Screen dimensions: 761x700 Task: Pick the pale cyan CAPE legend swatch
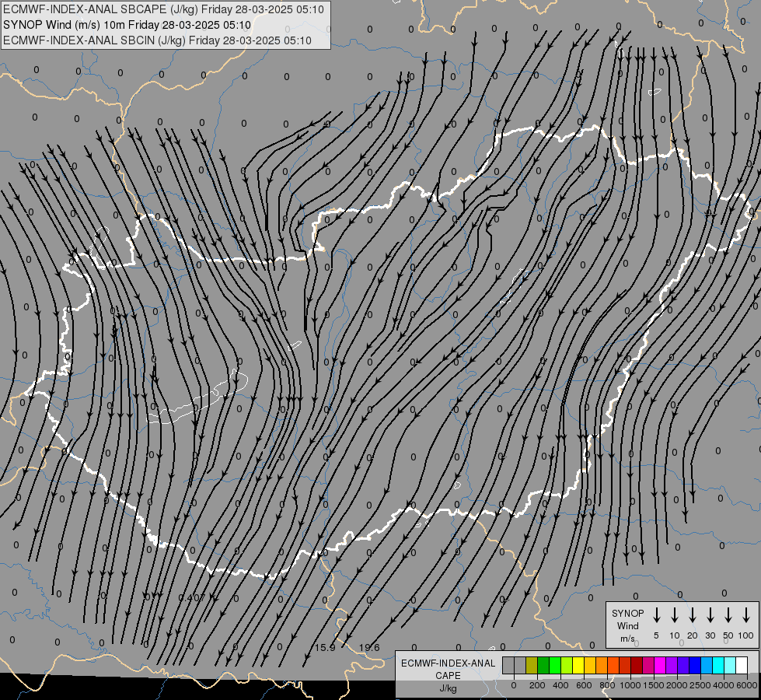pyautogui.click(x=731, y=665)
